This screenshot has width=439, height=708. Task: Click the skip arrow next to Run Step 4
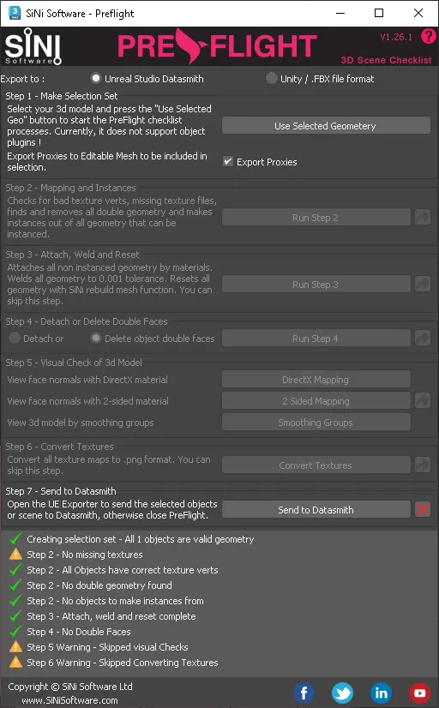click(423, 338)
